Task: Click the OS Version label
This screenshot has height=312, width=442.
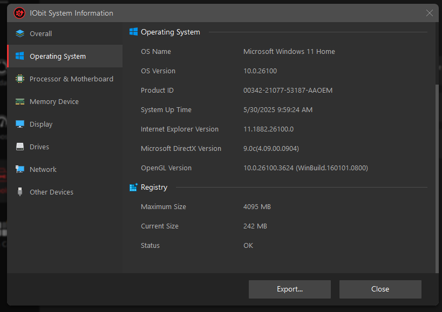Action: 158,71
